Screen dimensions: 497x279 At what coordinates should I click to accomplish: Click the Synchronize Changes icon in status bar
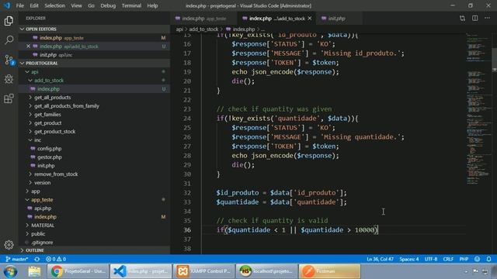pos(37,259)
